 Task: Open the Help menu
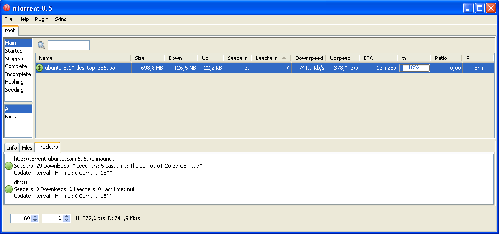[x=23, y=19]
